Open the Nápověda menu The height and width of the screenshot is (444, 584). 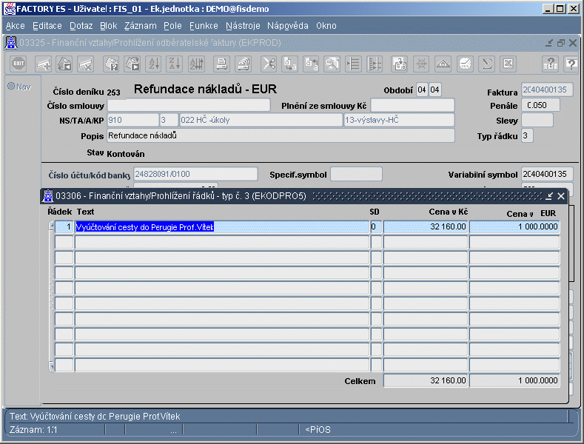coord(287,26)
